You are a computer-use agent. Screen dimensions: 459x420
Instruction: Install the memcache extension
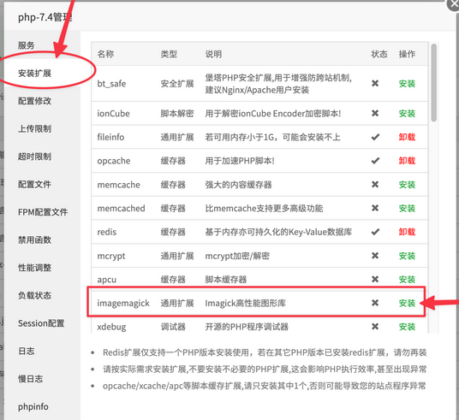point(407,185)
